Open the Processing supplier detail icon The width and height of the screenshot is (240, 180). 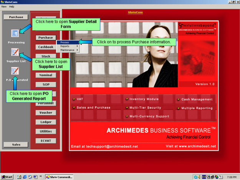click(15, 34)
